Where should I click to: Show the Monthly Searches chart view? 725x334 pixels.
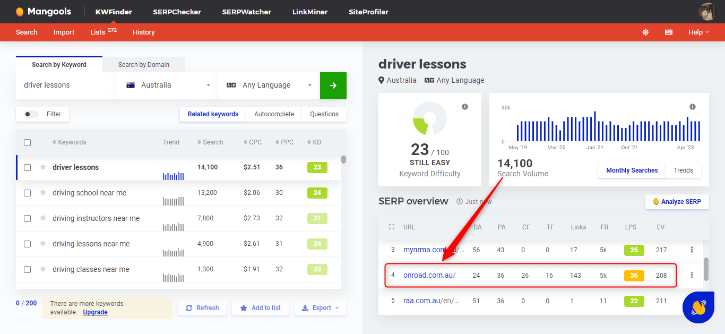coord(632,170)
